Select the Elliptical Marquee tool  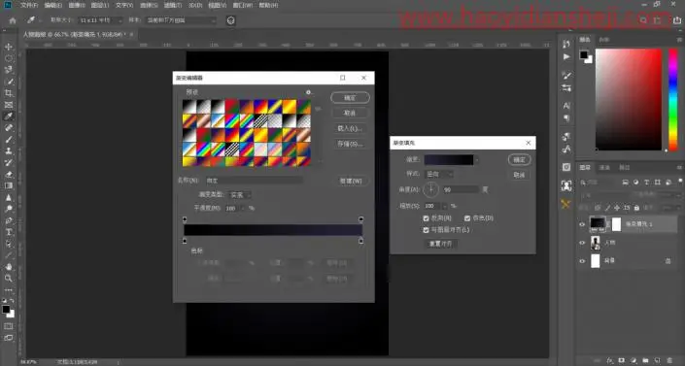point(9,58)
